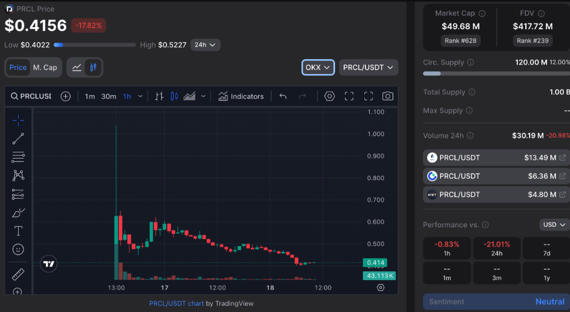570x312 pixels.
Task: Show Market Cap info tooltip icon
Action: [482, 14]
